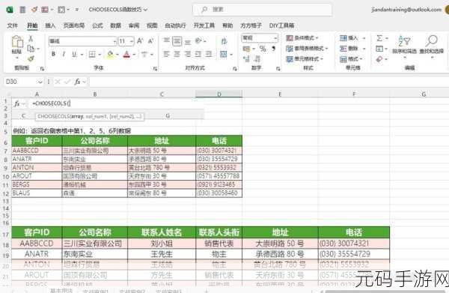Toggle Underline formatting
Screen dimensions: 449x293
74,54
